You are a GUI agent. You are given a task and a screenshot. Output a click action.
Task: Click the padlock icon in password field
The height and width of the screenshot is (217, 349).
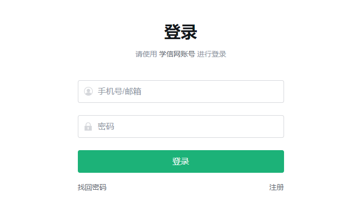pyautogui.click(x=88, y=126)
